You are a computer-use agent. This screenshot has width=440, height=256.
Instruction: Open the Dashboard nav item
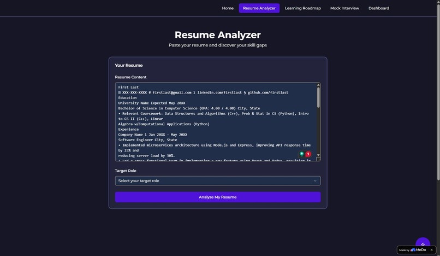(378, 8)
